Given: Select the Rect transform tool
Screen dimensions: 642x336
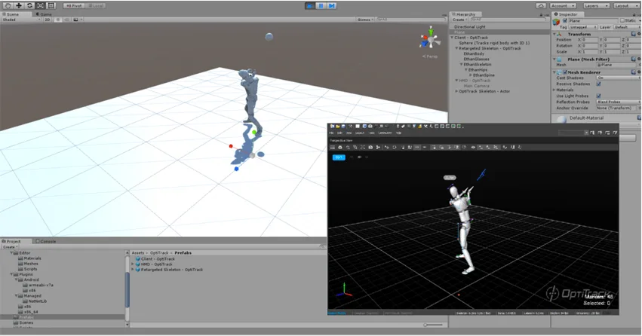Looking at the screenshot, I should (x=51, y=6).
